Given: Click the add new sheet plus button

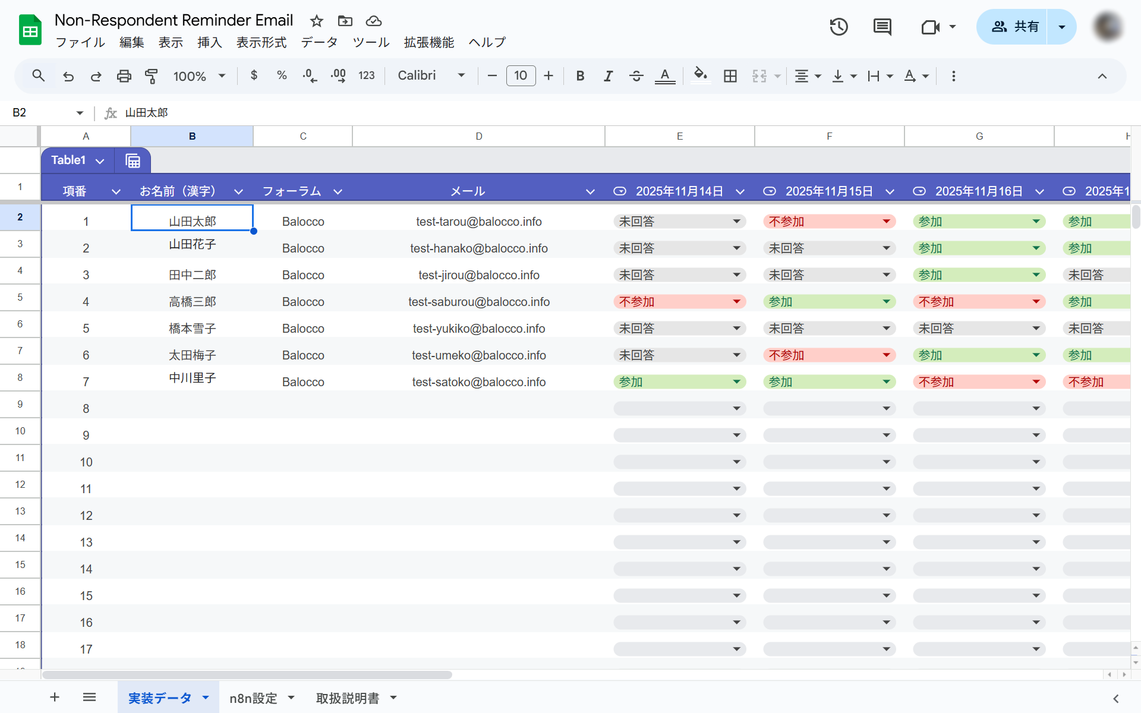Looking at the screenshot, I should point(55,698).
